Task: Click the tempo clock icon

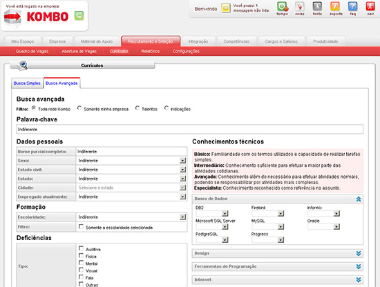Action: point(283,6)
